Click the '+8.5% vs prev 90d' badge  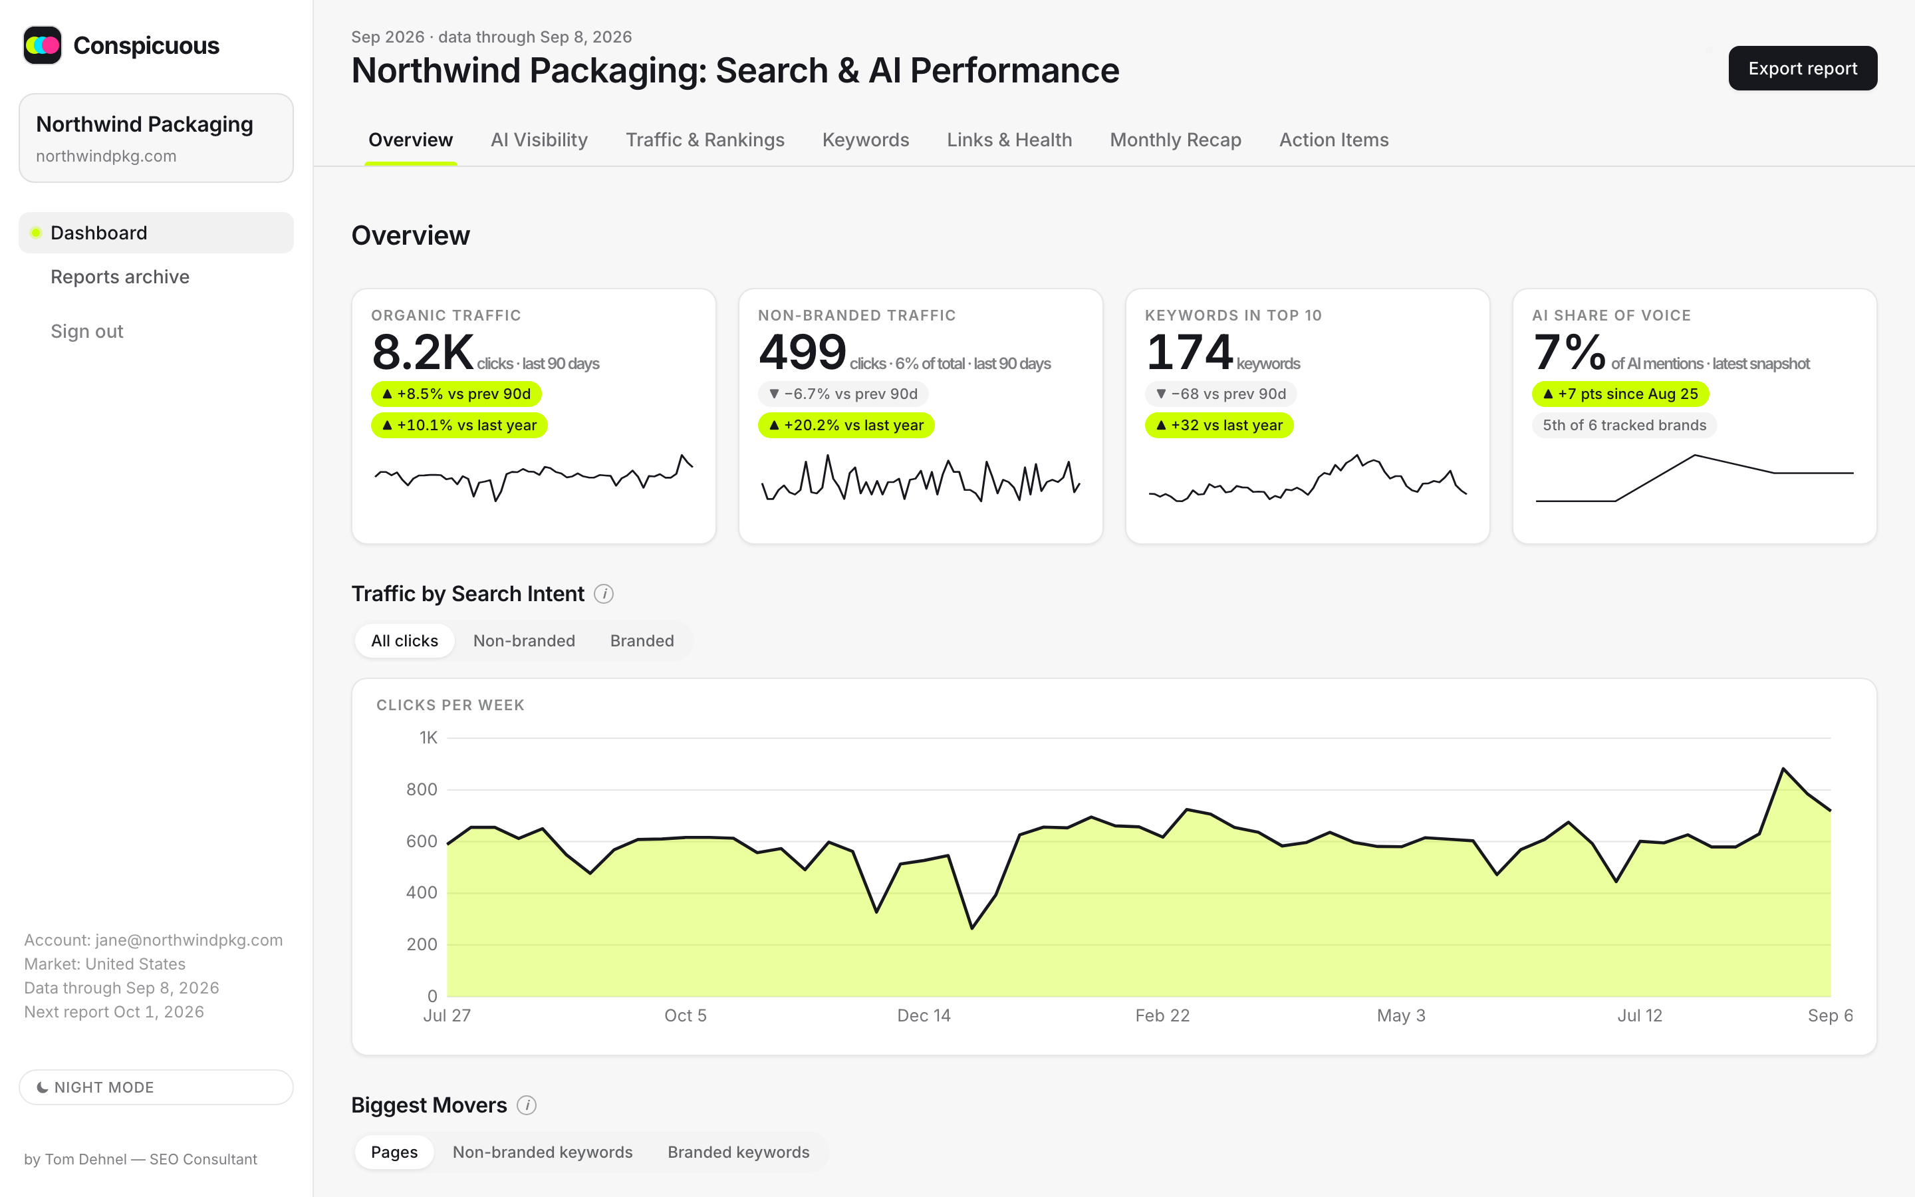click(x=457, y=394)
